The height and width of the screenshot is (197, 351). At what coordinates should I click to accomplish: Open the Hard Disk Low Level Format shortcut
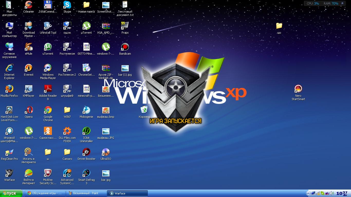pyautogui.click(x=9, y=114)
